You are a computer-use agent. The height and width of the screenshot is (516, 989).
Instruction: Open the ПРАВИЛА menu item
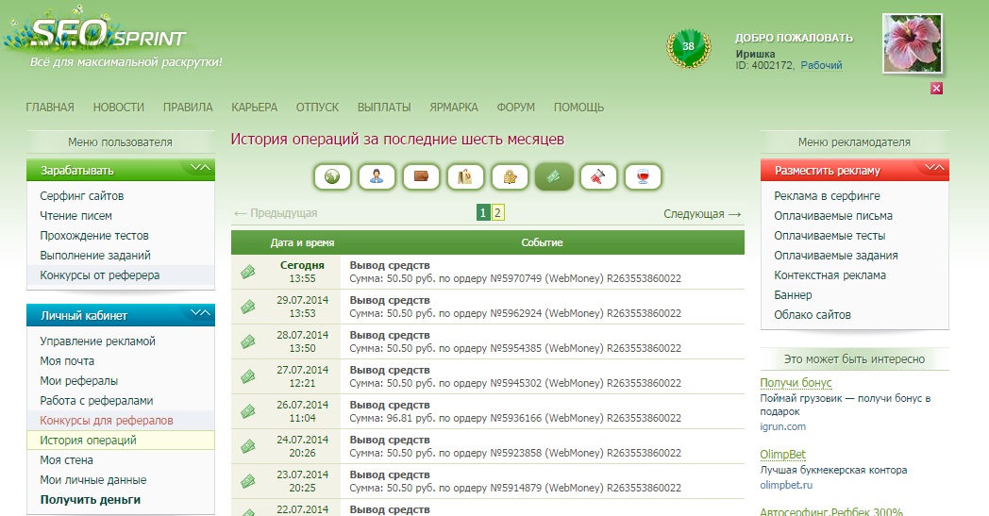[x=188, y=108]
